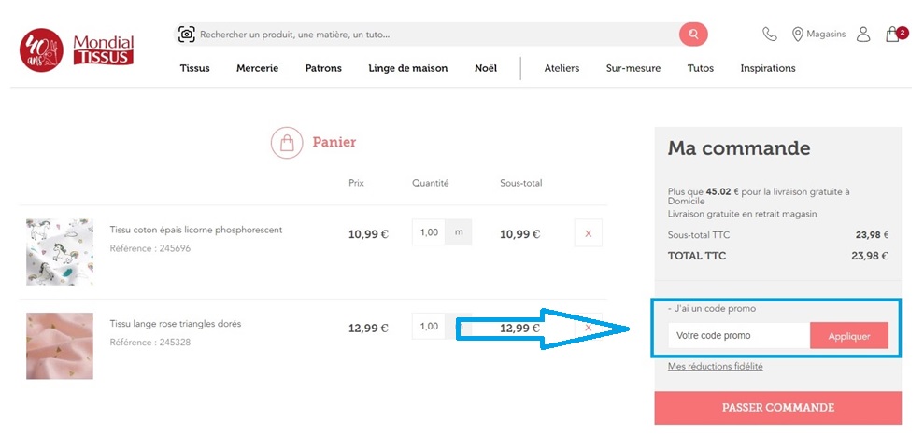Edit quantity of the licorne fabric
Viewport: 924px width, 434px height.
click(429, 232)
